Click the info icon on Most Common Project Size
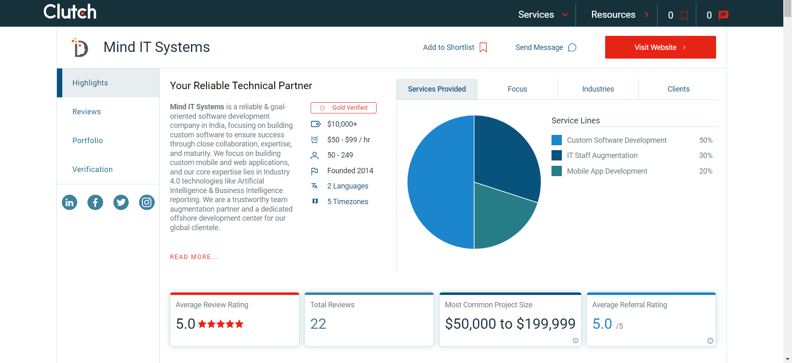Screen dimensions: 792x363 (x=575, y=341)
